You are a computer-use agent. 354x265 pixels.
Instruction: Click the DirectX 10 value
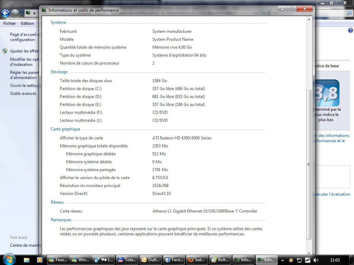(x=161, y=194)
